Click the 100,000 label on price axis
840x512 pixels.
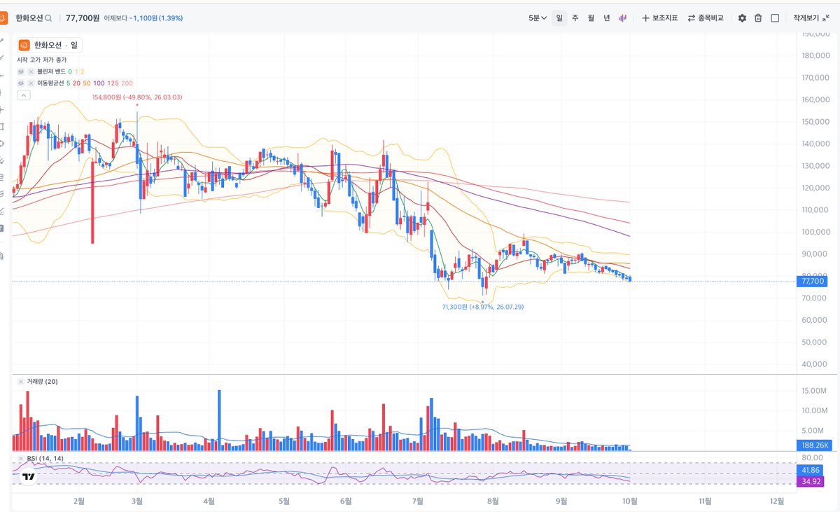815,232
